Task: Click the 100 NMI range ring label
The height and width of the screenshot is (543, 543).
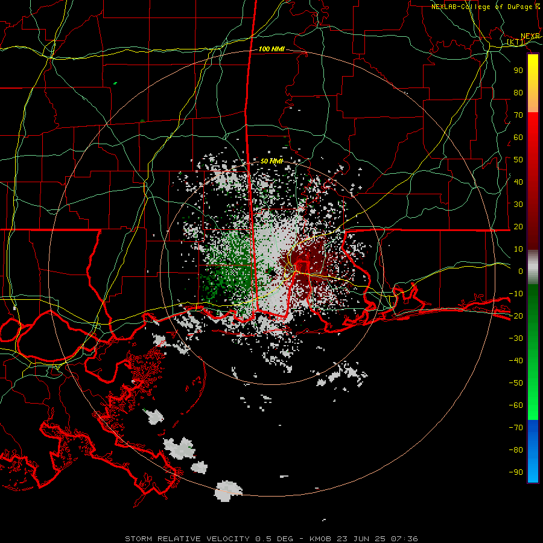Action: coord(271,49)
